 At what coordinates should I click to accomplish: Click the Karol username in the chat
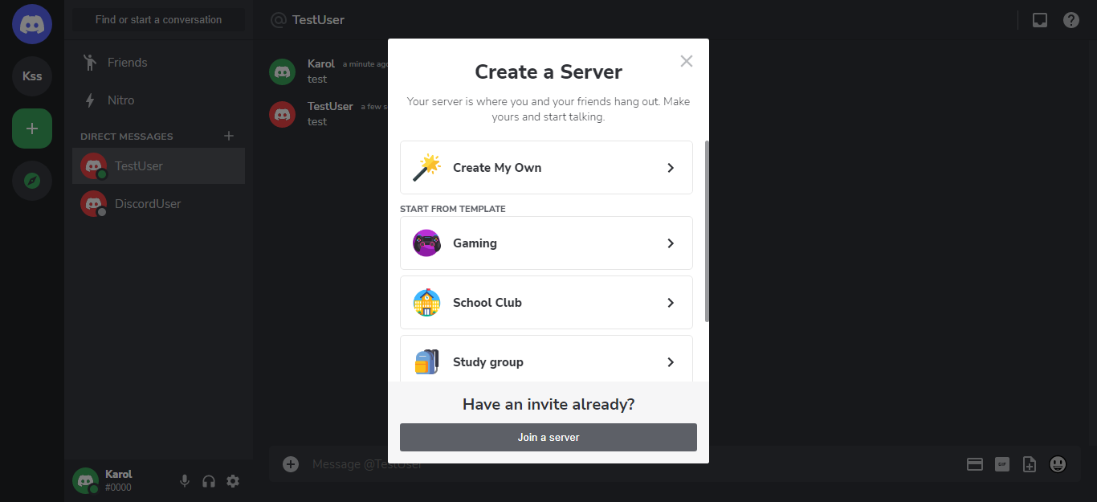point(321,63)
